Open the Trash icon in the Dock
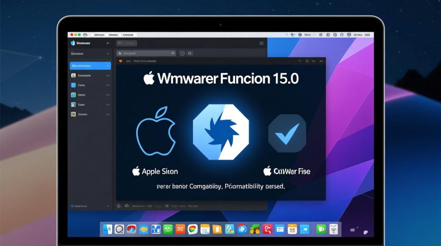Image resolution: width=441 pixels, height=246 pixels. [333, 229]
